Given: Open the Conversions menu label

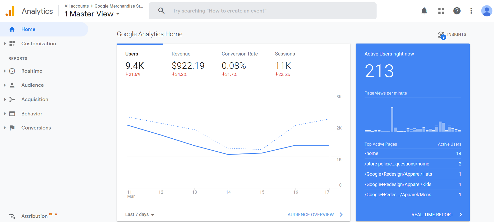Looking at the screenshot, I should coord(36,128).
